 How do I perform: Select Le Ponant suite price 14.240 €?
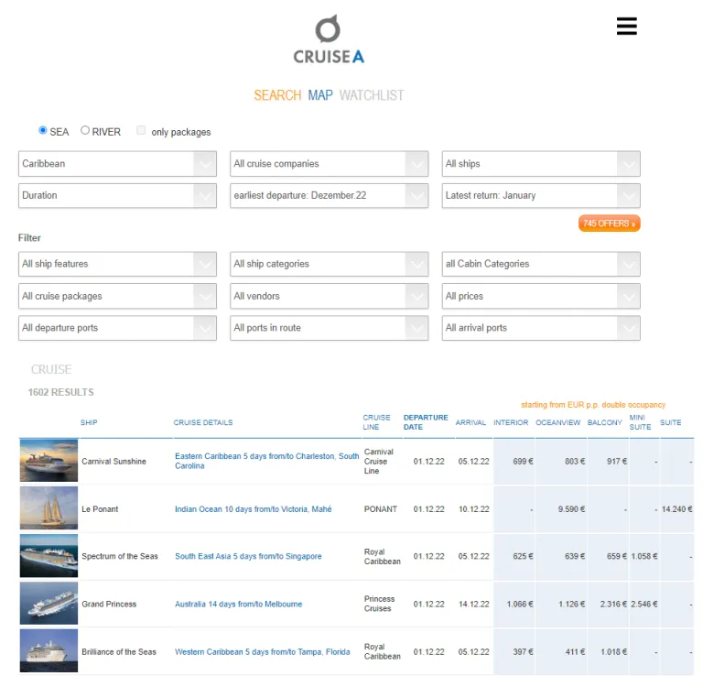[x=677, y=509]
